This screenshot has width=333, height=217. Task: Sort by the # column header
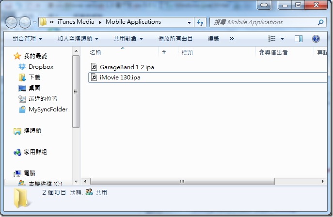164,52
